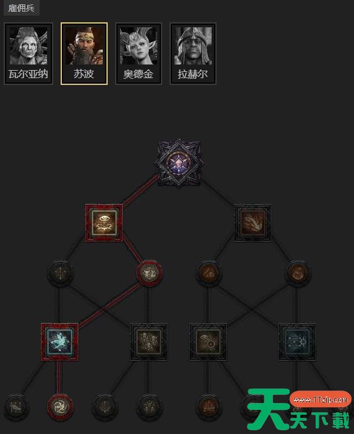The width and height of the screenshot is (354, 434).
Task: Choose the 奥德金 mercenary portrait
Action: (x=139, y=53)
